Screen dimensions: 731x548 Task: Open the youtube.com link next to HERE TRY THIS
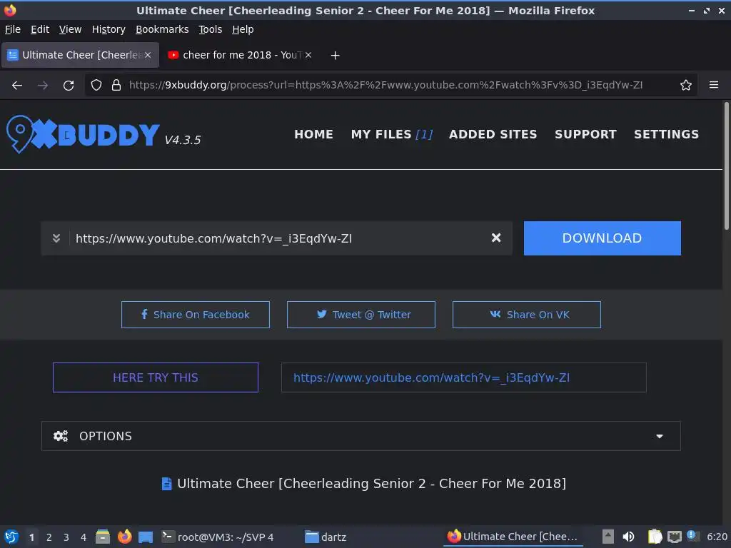[431, 377]
